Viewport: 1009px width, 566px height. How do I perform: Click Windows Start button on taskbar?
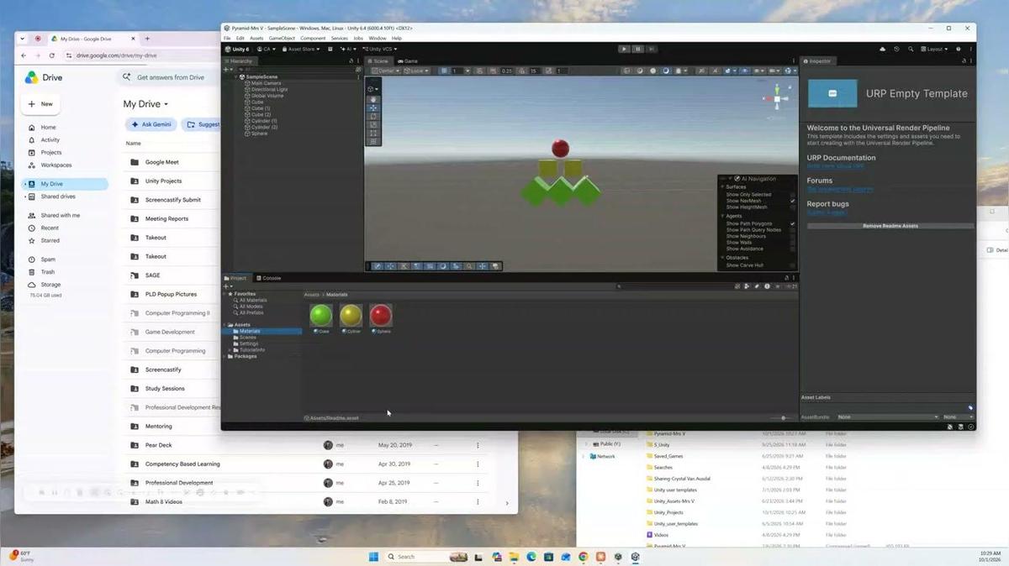373,557
